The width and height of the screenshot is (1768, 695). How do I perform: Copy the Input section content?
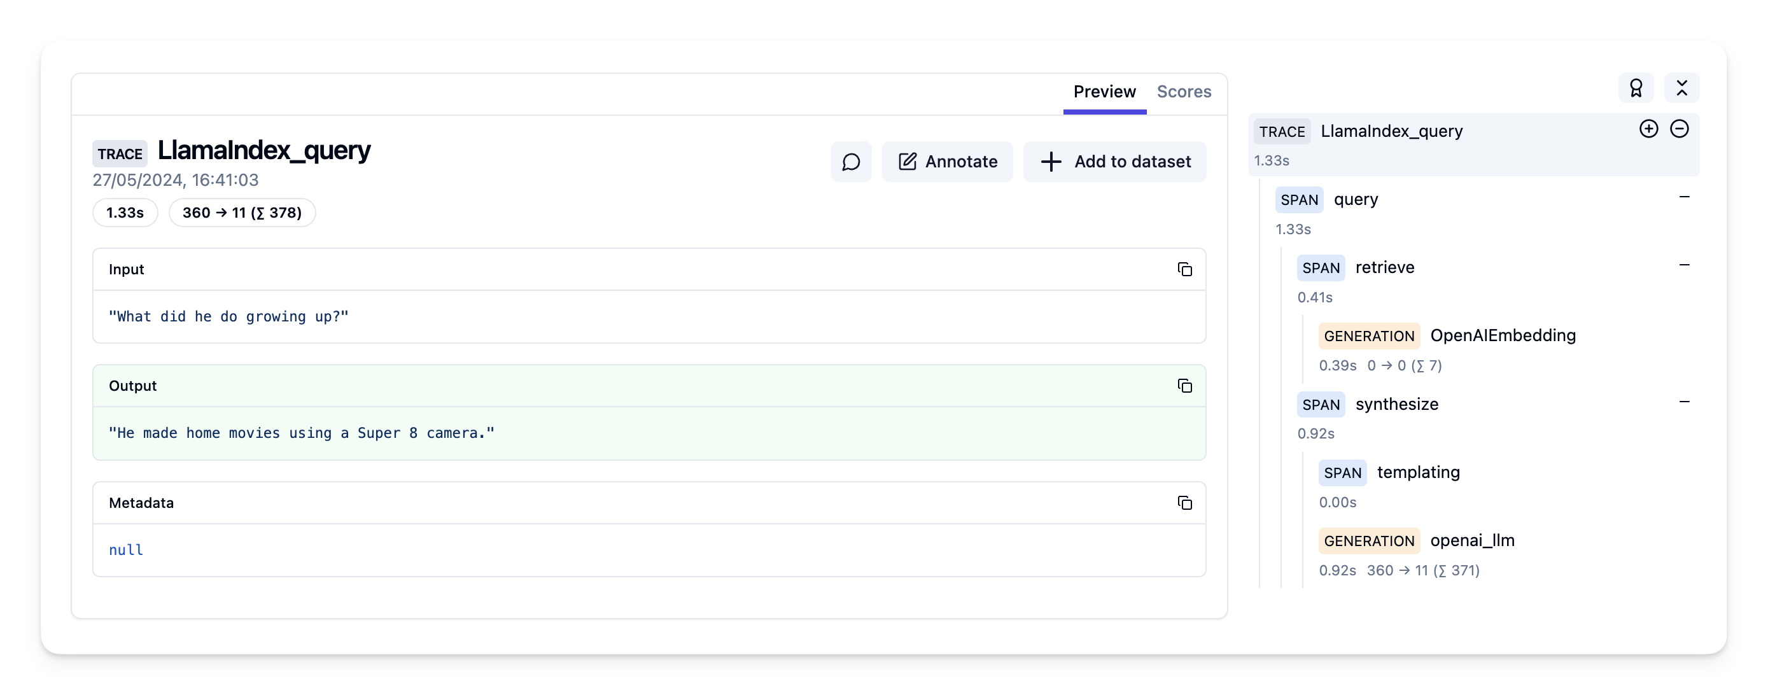point(1186,269)
